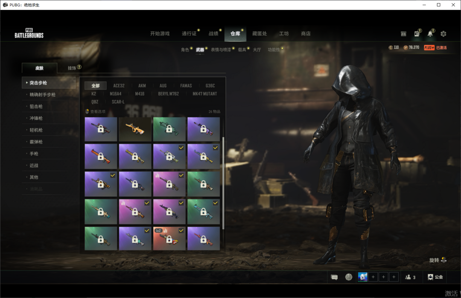Click your player avatar in the team bar
Image resolution: width=461 pixels, height=298 pixels.
coord(362,277)
